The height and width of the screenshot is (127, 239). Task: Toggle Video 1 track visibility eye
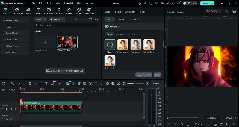(16, 109)
